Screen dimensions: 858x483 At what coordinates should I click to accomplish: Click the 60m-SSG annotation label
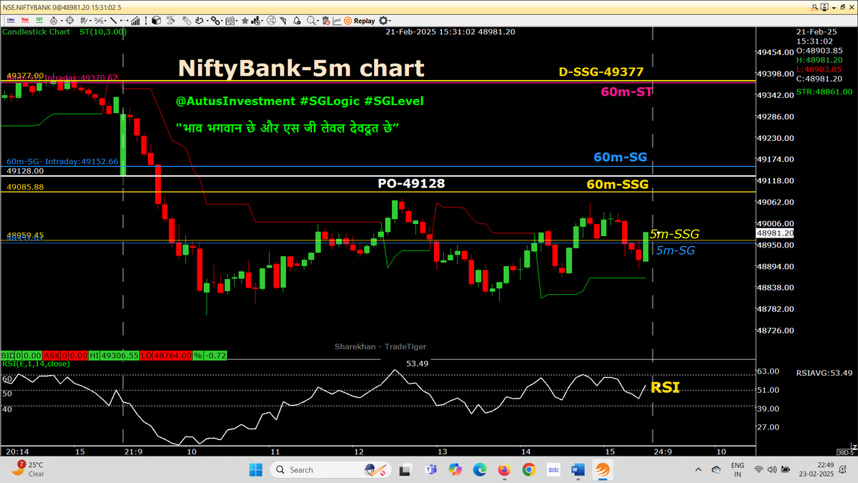click(x=617, y=185)
